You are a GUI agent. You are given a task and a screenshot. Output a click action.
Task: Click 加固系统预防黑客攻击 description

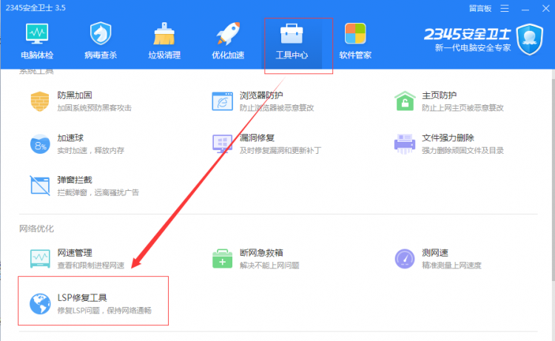[95, 107]
